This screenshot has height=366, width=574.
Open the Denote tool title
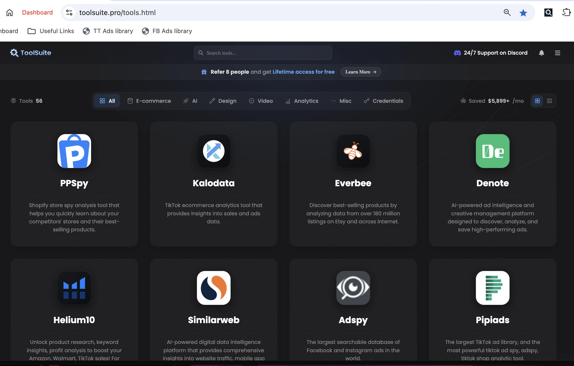[x=493, y=183]
